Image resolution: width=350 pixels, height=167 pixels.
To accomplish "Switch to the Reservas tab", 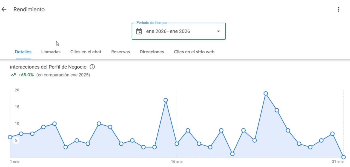I will [x=121, y=52].
